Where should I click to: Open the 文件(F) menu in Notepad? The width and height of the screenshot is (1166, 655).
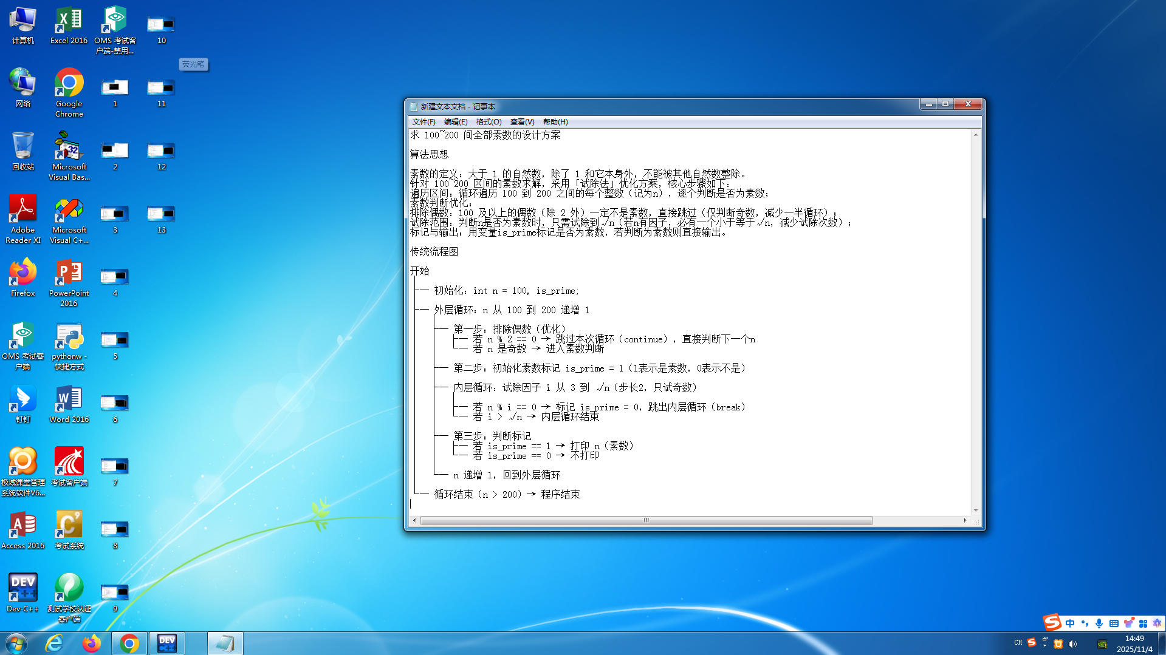point(424,122)
